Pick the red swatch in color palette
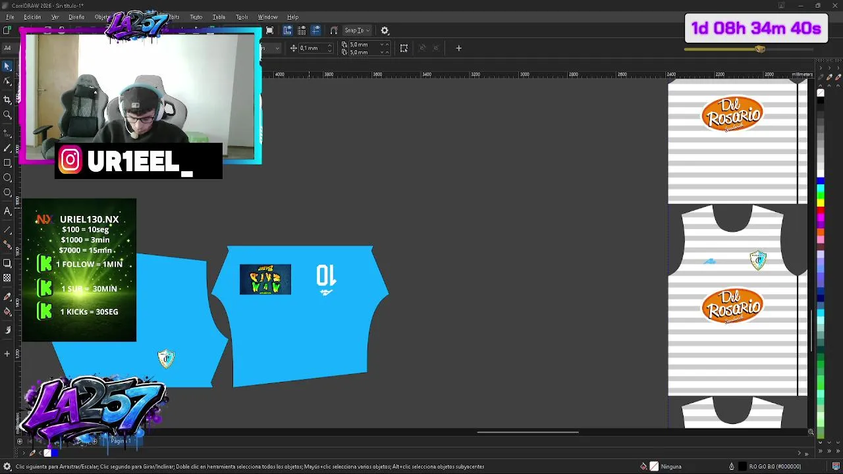The image size is (843, 474). click(820, 209)
